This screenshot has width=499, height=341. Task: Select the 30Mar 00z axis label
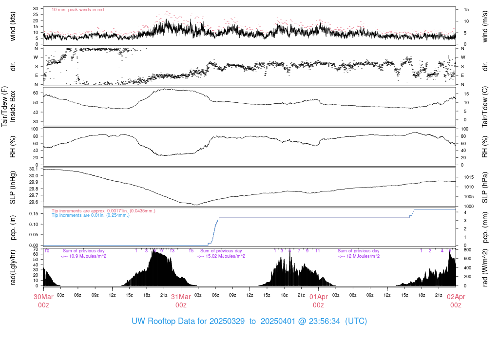click(43, 301)
